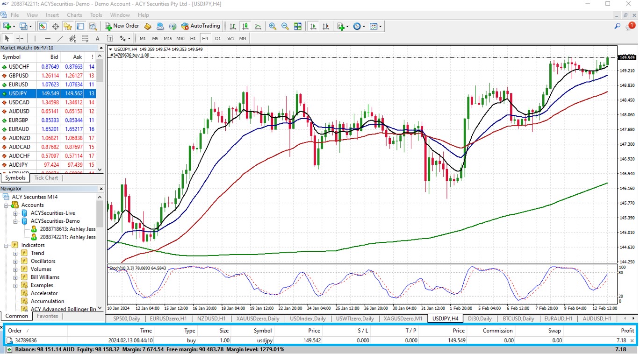Screen dimensions: 640x354
Task: Switch chart to line chart mode
Action: pos(258,26)
